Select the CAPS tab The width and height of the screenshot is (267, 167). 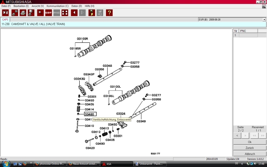[5, 20]
